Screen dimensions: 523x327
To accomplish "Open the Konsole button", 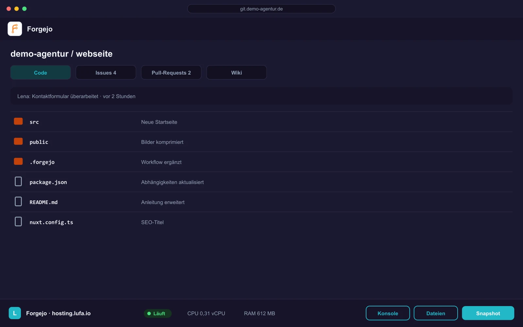I will coord(388,313).
